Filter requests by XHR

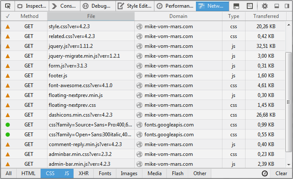83,173
